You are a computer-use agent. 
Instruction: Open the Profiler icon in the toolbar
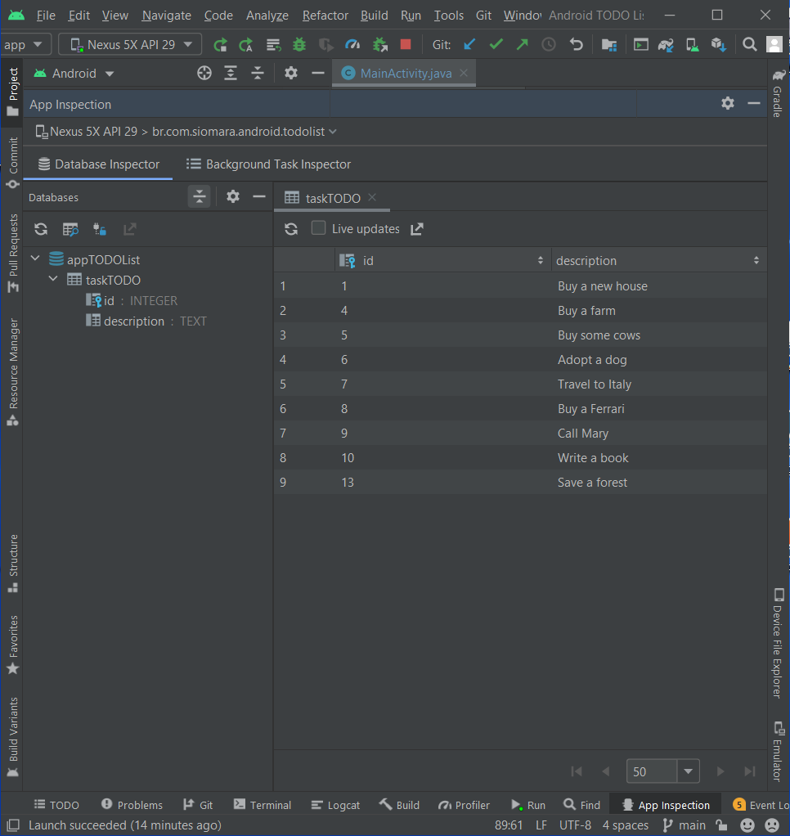[352, 44]
